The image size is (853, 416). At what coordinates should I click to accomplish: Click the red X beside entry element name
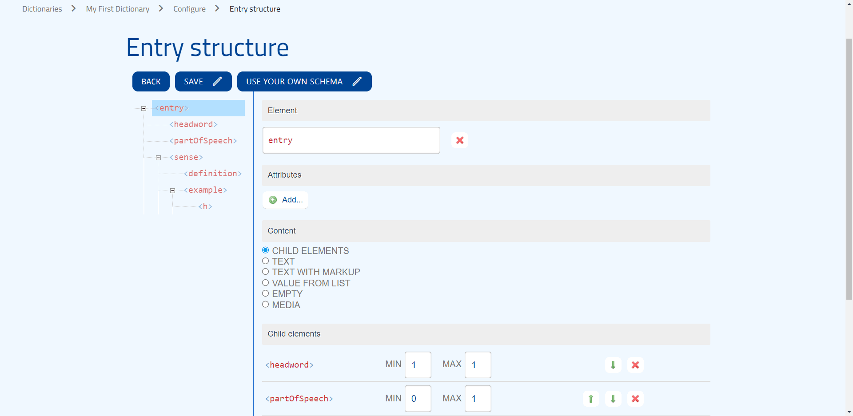pyautogui.click(x=460, y=140)
